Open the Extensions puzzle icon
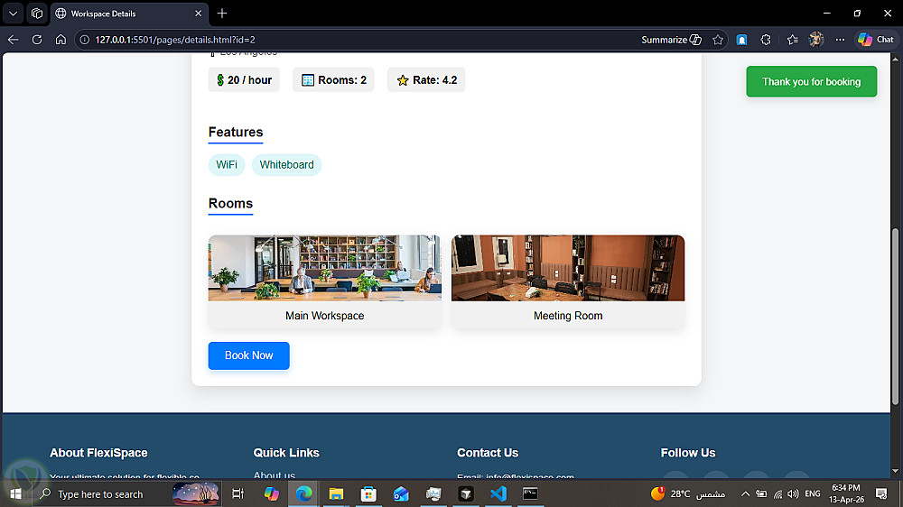The image size is (903, 507). pyautogui.click(x=766, y=40)
